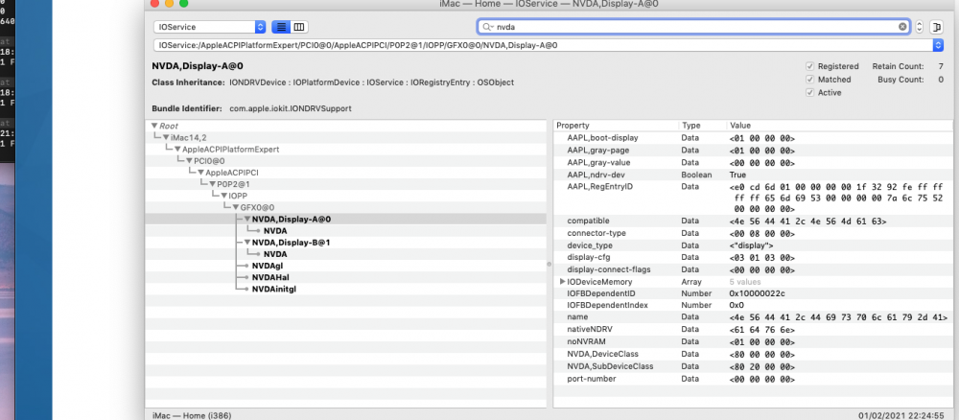Select GFX0@0 in the tree

point(257,207)
